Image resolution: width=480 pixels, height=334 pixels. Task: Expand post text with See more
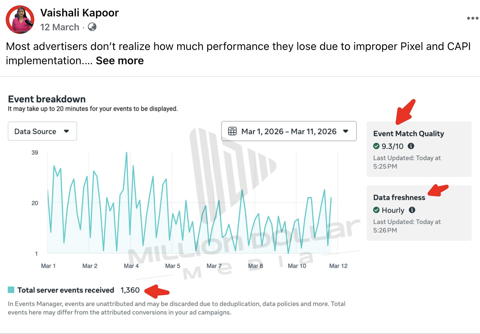[x=120, y=61]
